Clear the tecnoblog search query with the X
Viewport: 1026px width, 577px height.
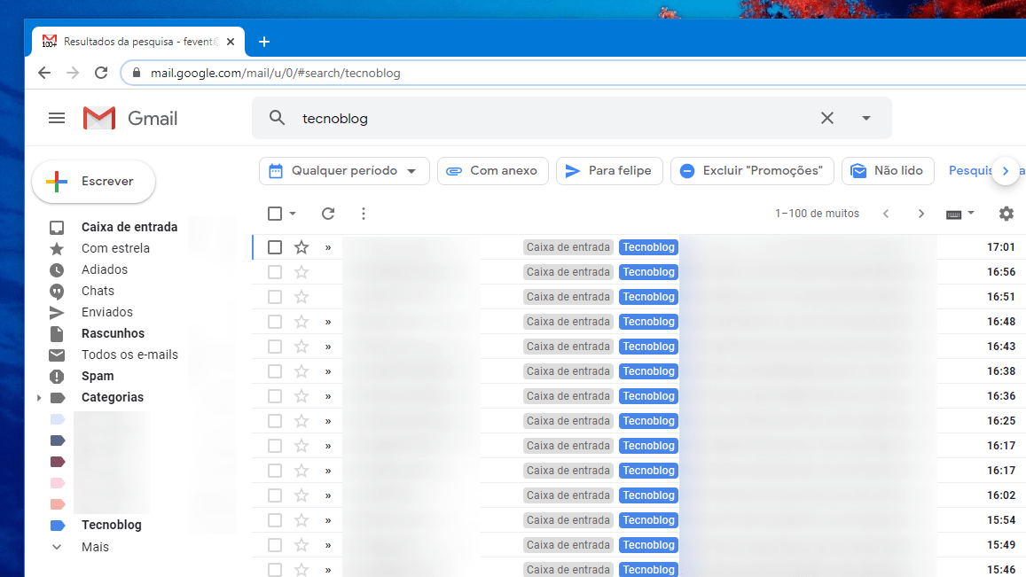point(826,117)
